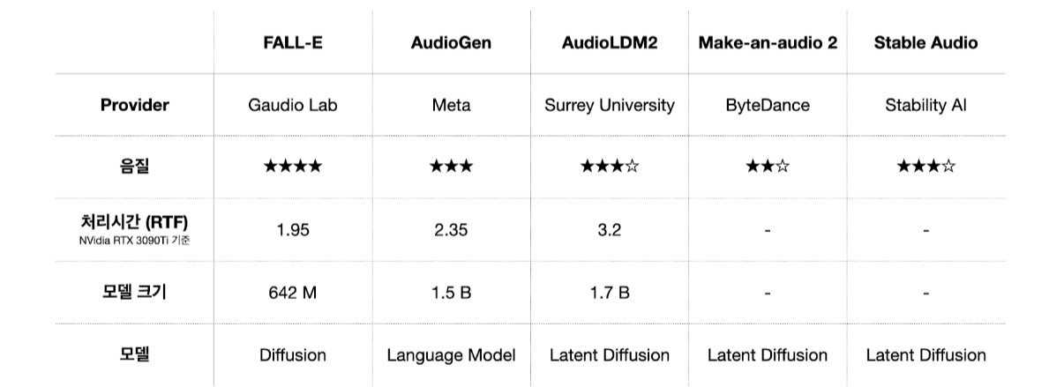Screen dimensions: 1064x387
Task: Click the three-star rating under AudioGen
Action: coord(451,166)
